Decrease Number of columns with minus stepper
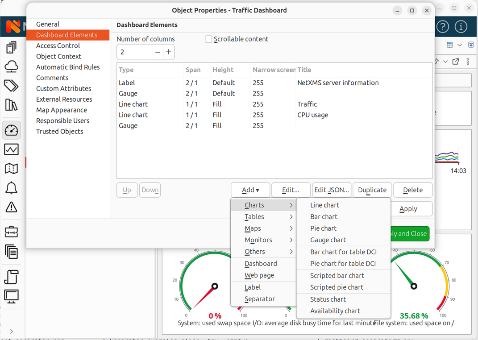 158,52
